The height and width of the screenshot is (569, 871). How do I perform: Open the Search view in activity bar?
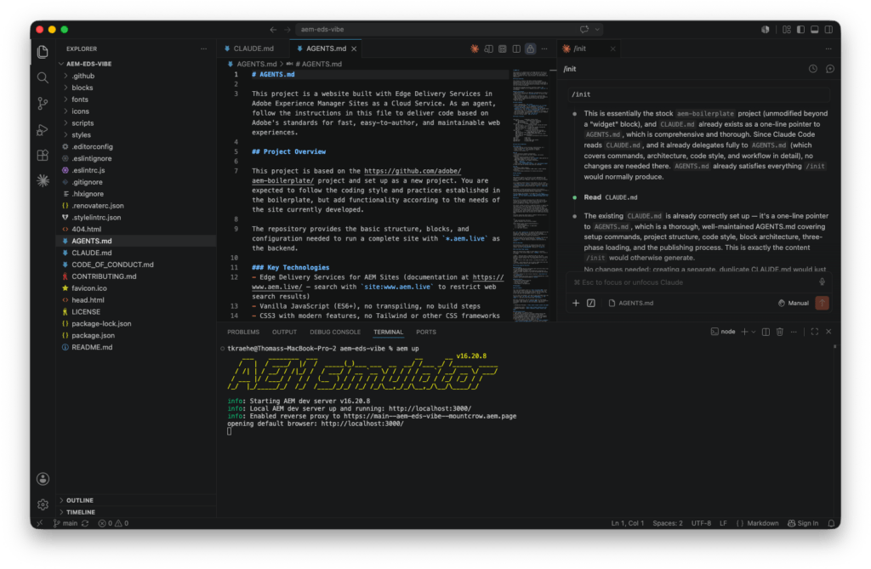[x=43, y=77]
